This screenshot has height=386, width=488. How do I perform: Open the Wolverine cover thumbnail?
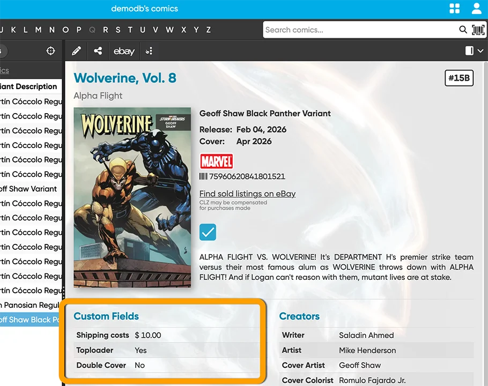(132, 197)
